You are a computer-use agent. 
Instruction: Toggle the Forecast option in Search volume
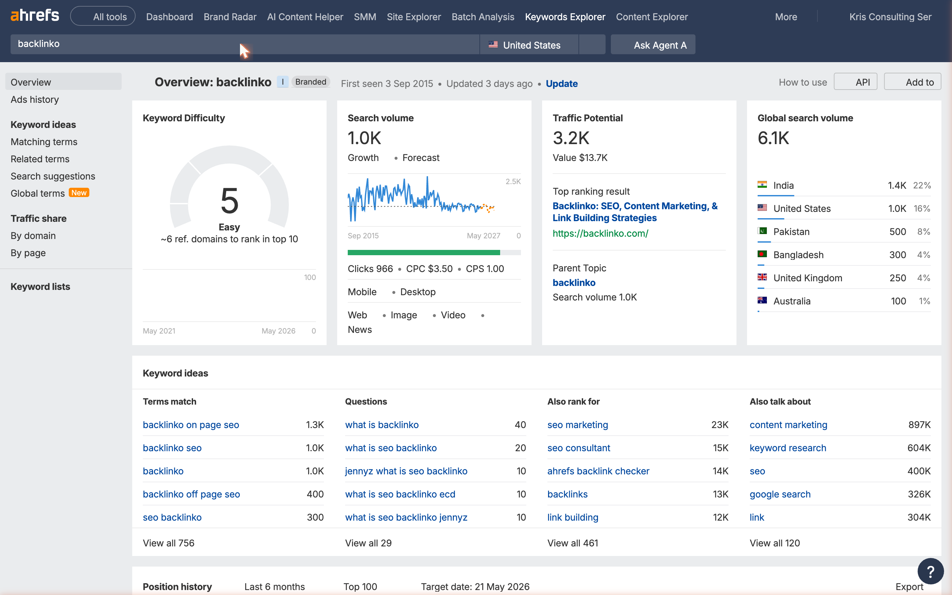(x=420, y=158)
